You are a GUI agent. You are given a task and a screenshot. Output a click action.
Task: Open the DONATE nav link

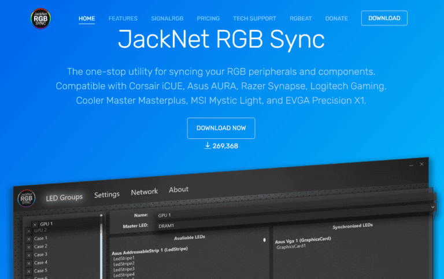point(336,18)
